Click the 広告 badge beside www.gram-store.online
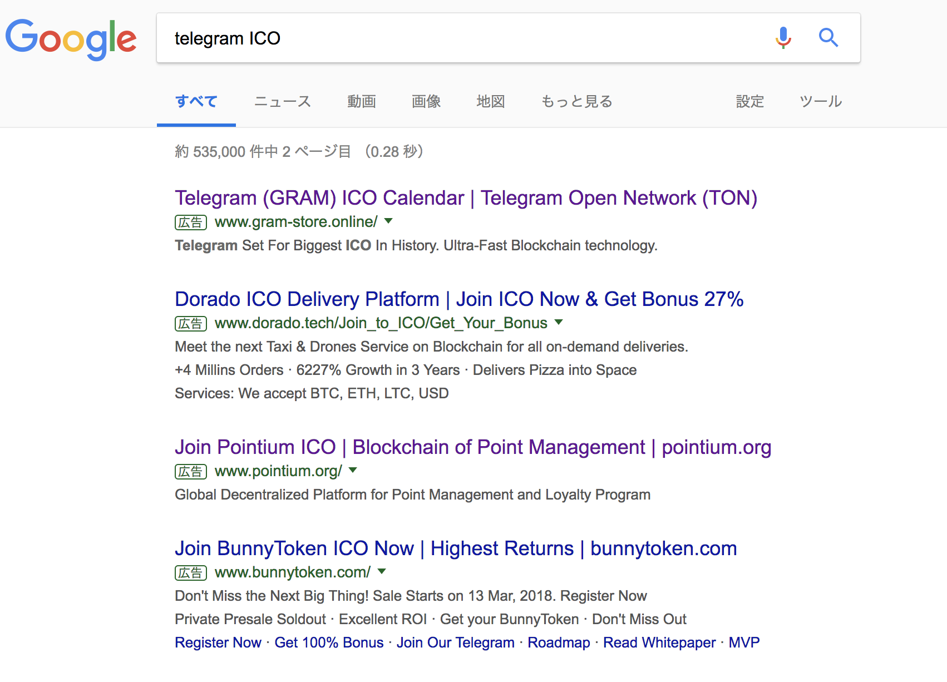947x682 pixels. tap(191, 223)
